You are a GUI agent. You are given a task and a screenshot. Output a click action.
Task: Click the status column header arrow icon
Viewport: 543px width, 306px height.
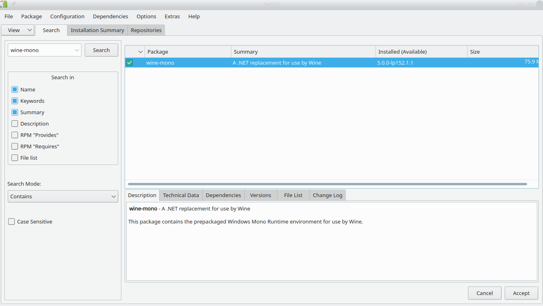tap(141, 52)
